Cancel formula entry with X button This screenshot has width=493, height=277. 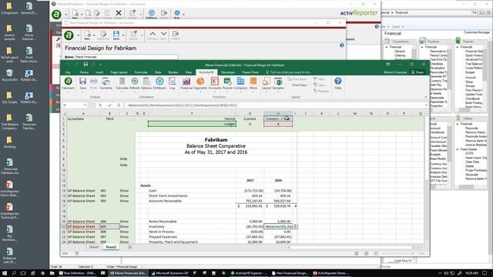coord(100,105)
